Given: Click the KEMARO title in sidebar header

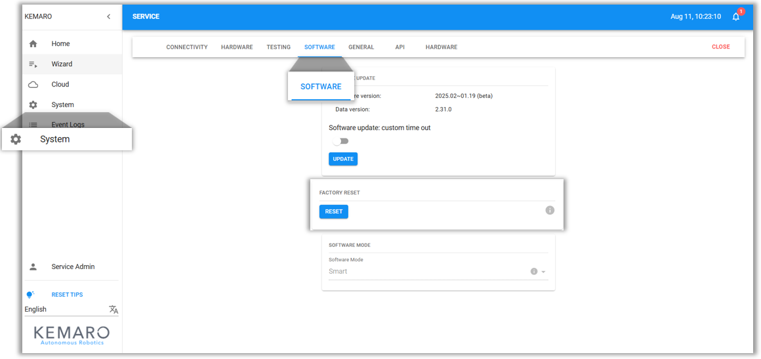Looking at the screenshot, I should pos(38,16).
